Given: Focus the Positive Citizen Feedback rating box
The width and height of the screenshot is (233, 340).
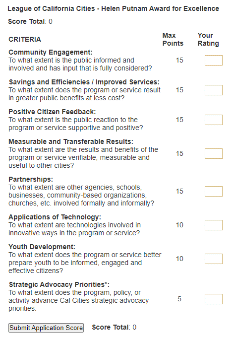Looking at the screenshot, I should point(214,120).
